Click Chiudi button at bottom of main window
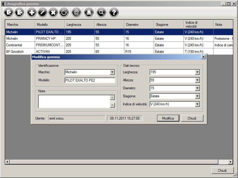238x178 pixels. click(x=222, y=170)
